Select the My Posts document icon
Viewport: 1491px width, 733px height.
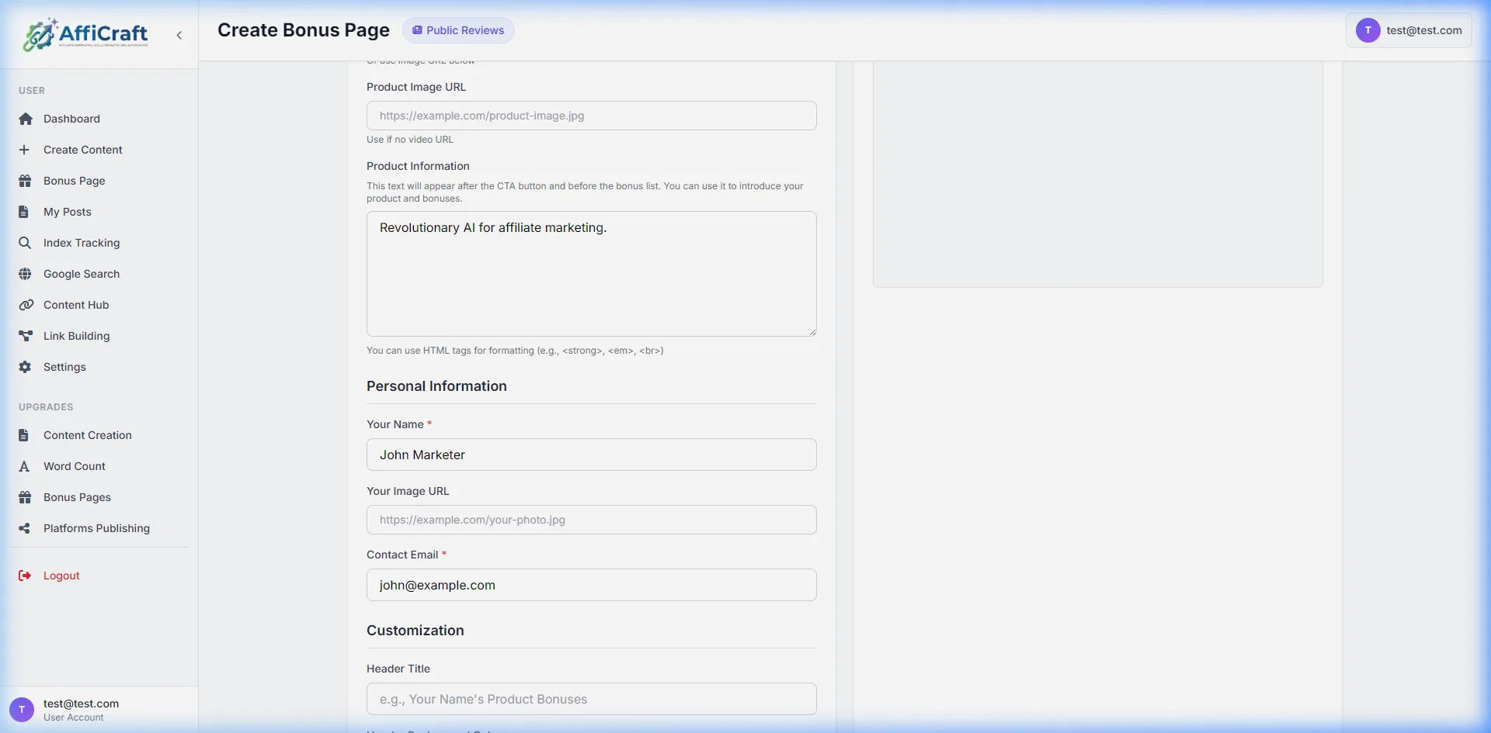26,211
